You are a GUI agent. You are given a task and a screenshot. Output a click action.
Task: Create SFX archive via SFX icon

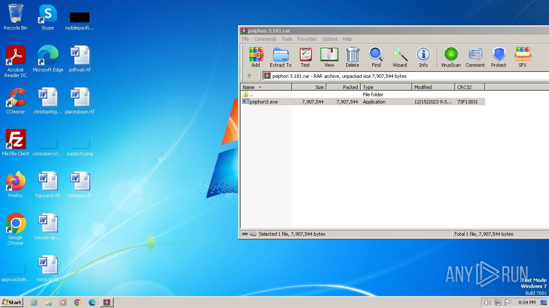coord(522,57)
